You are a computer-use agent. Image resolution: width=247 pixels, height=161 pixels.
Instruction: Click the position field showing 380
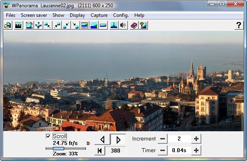(x=115, y=151)
